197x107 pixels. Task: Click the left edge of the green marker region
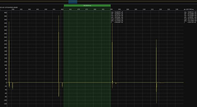point(64,56)
